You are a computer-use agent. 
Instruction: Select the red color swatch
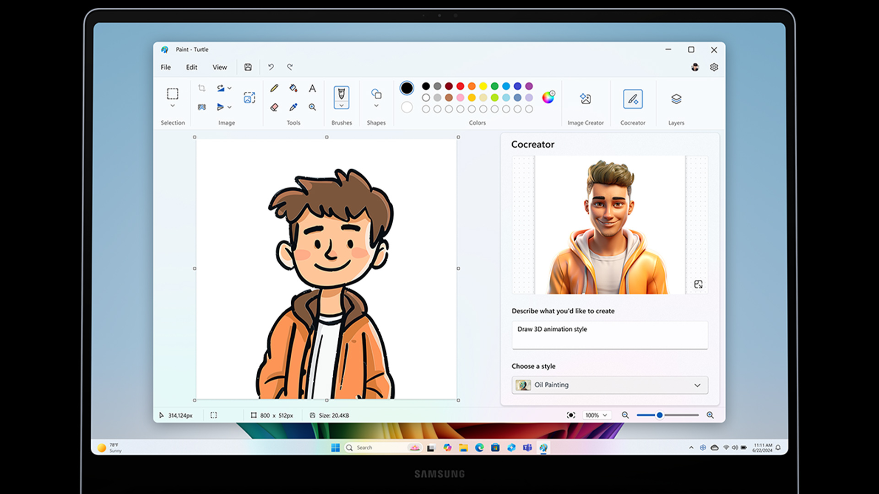click(460, 86)
